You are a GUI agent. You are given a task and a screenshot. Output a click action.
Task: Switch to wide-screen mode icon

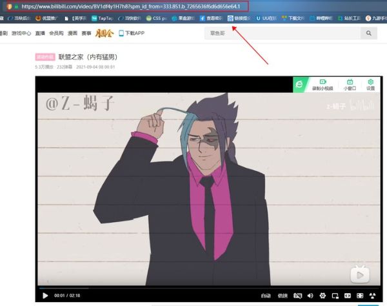348,296
